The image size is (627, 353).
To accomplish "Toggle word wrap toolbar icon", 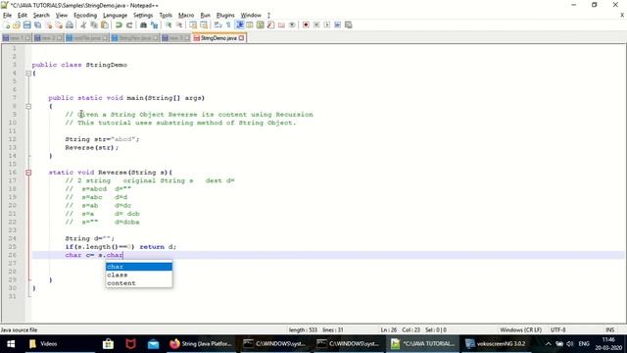I will click(x=217, y=25).
